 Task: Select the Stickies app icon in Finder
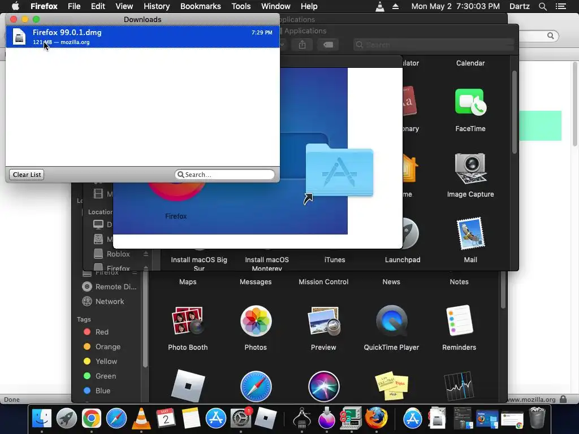(x=391, y=387)
